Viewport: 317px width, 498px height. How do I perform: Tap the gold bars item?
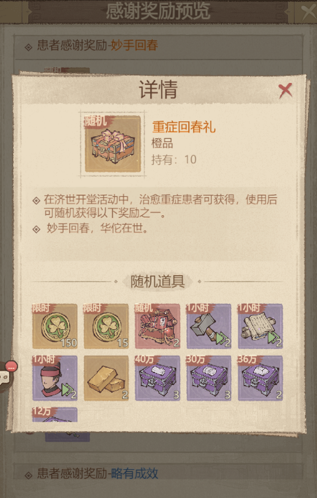pyautogui.click(x=106, y=378)
